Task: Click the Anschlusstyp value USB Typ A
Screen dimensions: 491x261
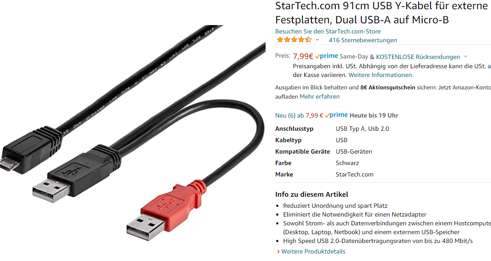Action: coord(362,129)
